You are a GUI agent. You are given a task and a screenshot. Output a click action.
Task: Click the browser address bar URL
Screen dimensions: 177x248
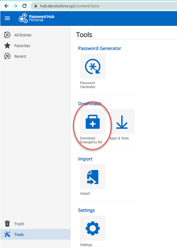click(70, 6)
